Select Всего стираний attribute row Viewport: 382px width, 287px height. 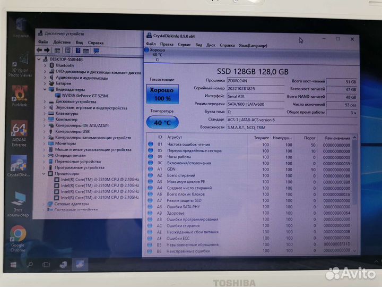(249, 175)
